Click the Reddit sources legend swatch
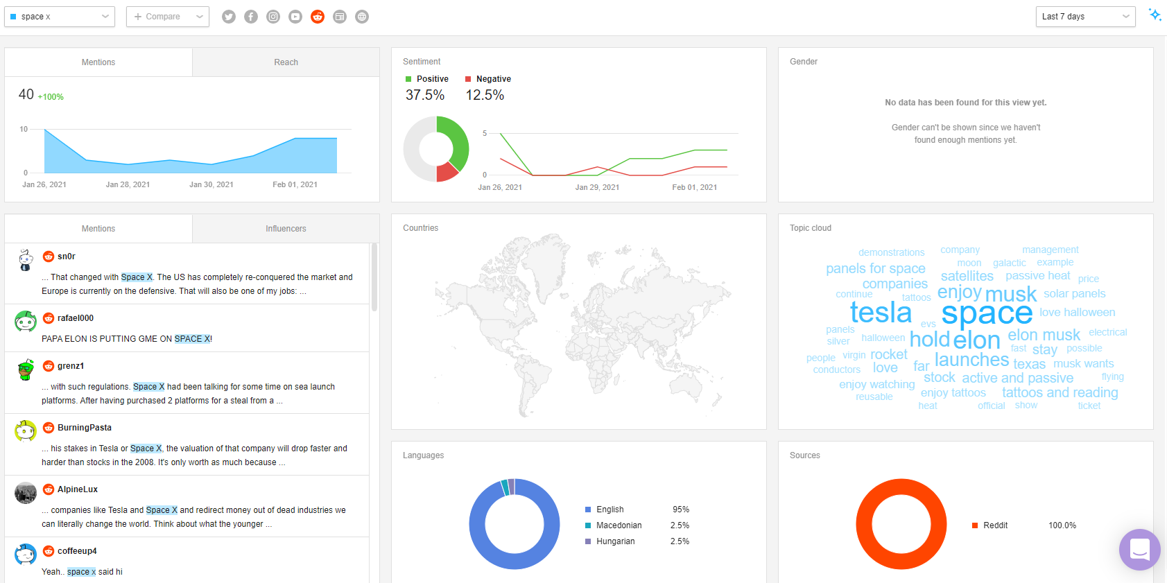 coord(975,525)
